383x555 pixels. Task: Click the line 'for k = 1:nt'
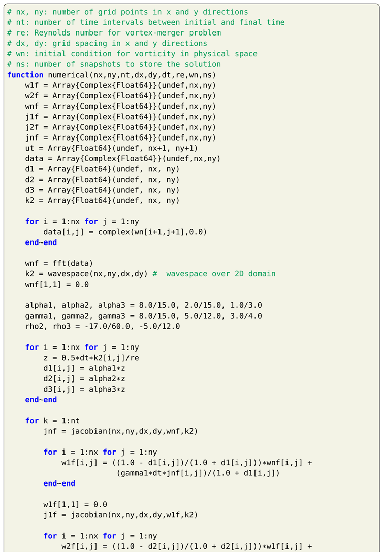(x=52, y=421)
